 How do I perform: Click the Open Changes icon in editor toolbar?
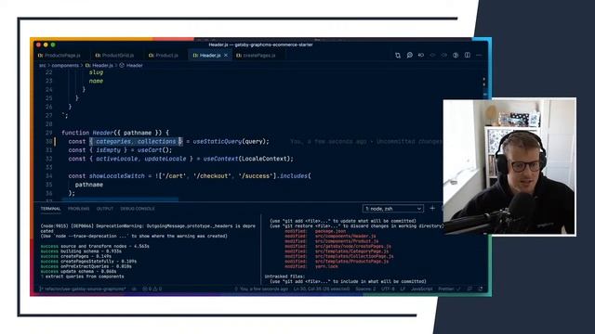(x=398, y=56)
